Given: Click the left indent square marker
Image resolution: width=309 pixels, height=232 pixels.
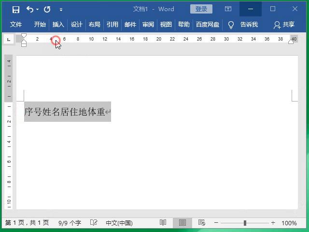Looking at the screenshot, I should point(24,45).
